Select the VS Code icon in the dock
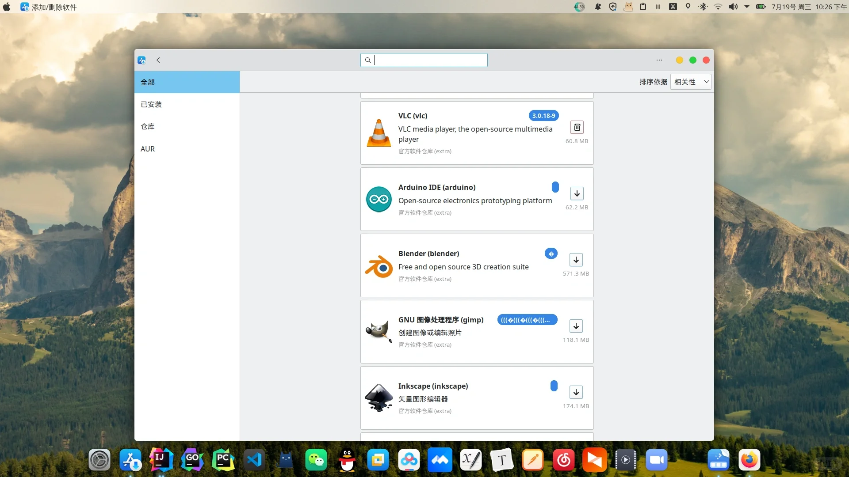 tap(254, 459)
